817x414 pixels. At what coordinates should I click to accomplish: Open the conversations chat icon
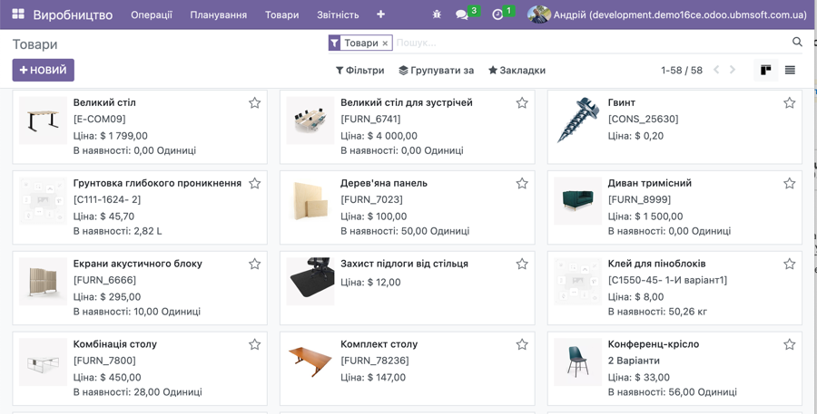tap(462, 14)
